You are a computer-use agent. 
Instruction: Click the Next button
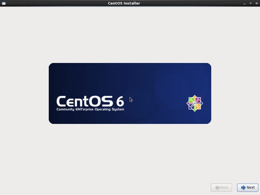point(247,187)
